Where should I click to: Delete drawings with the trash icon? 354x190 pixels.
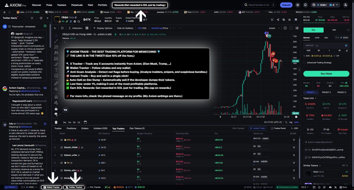56,122
